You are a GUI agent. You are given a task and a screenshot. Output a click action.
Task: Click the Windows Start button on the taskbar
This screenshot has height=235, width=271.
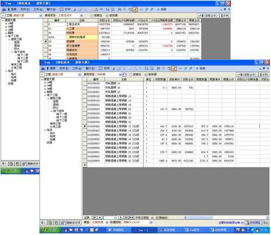coord(50,230)
